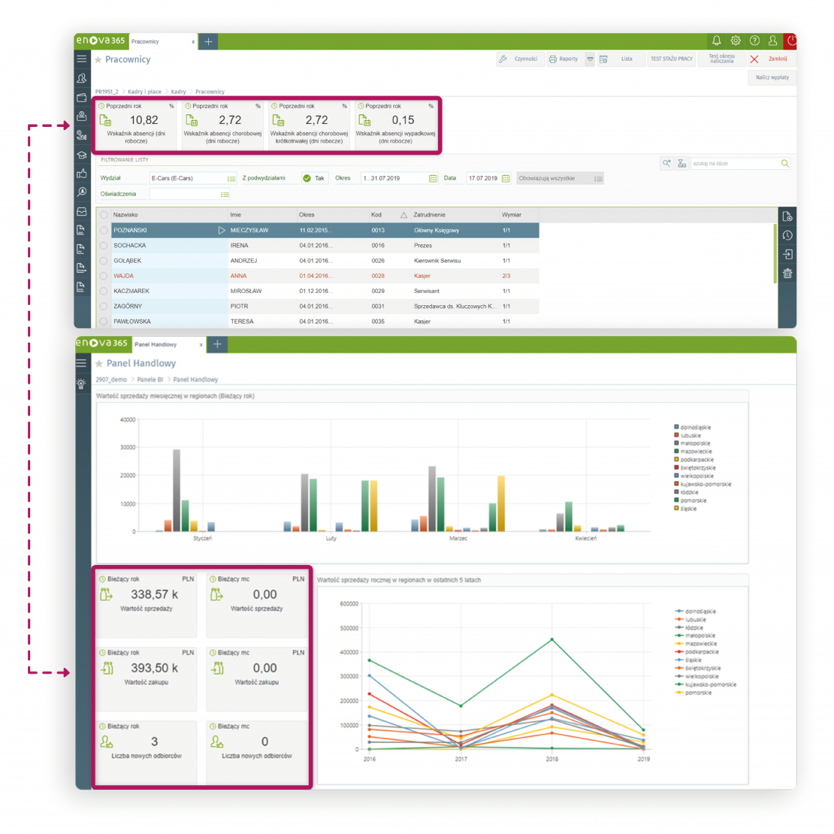
Task: Open hamburger menu in Pracownicy window
Action: [82, 59]
